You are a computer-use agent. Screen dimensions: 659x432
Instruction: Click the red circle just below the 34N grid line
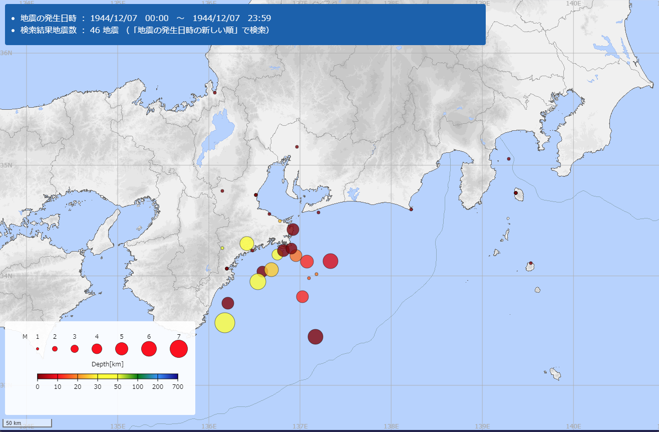point(302,297)
